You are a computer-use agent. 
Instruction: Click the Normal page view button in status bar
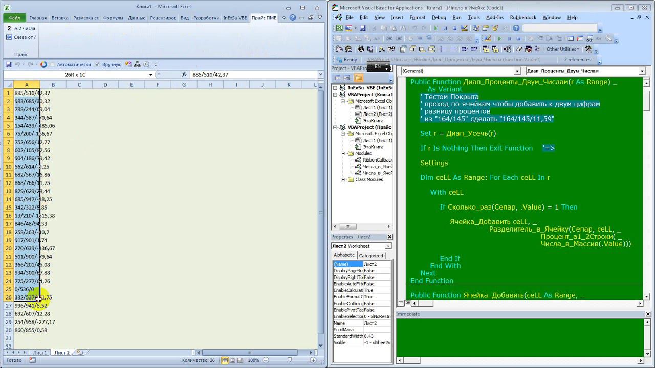pos(225,360)
